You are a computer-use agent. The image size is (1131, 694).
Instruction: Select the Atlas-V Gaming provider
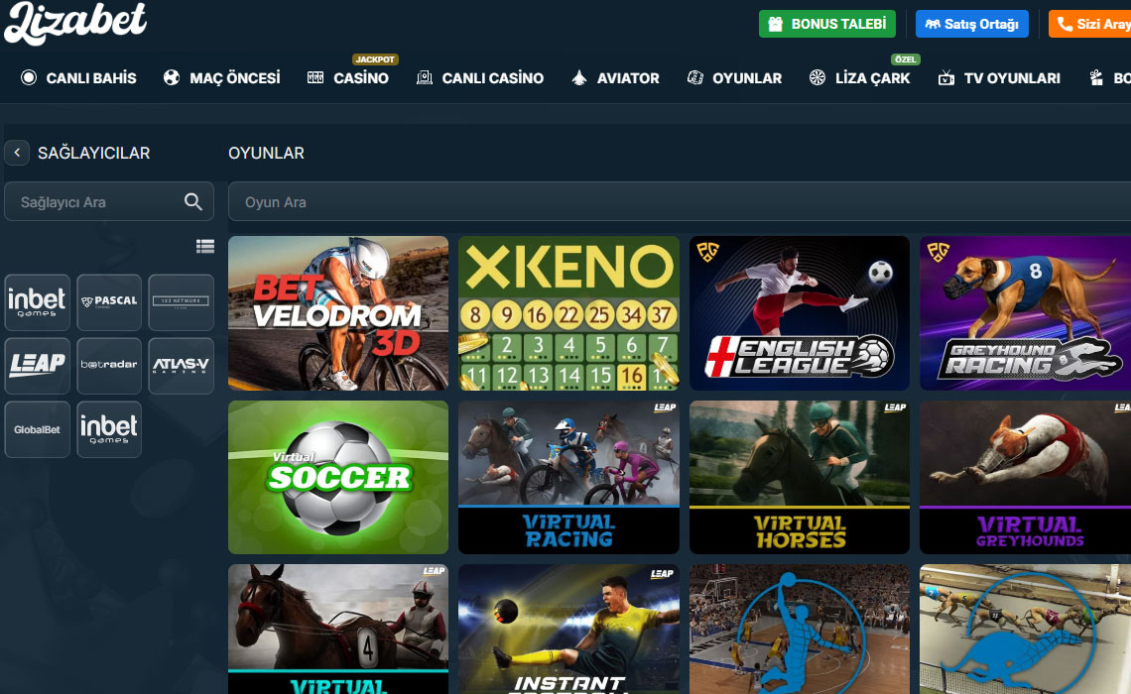tap(181, 366)
